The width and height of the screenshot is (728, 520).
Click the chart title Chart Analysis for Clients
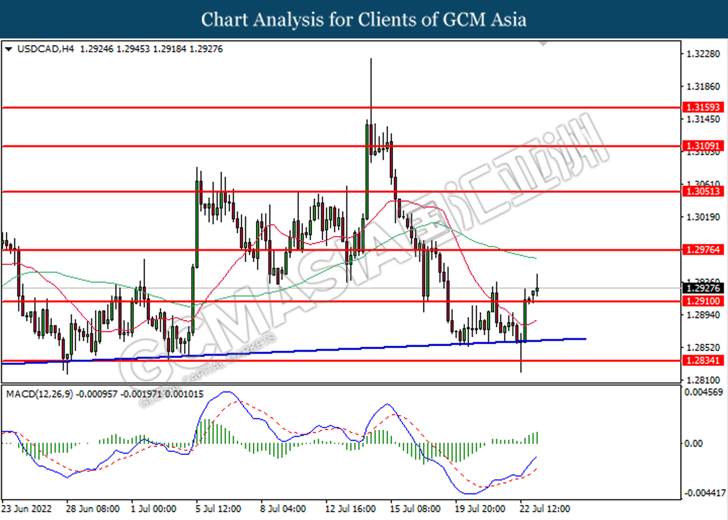point(364,19)
